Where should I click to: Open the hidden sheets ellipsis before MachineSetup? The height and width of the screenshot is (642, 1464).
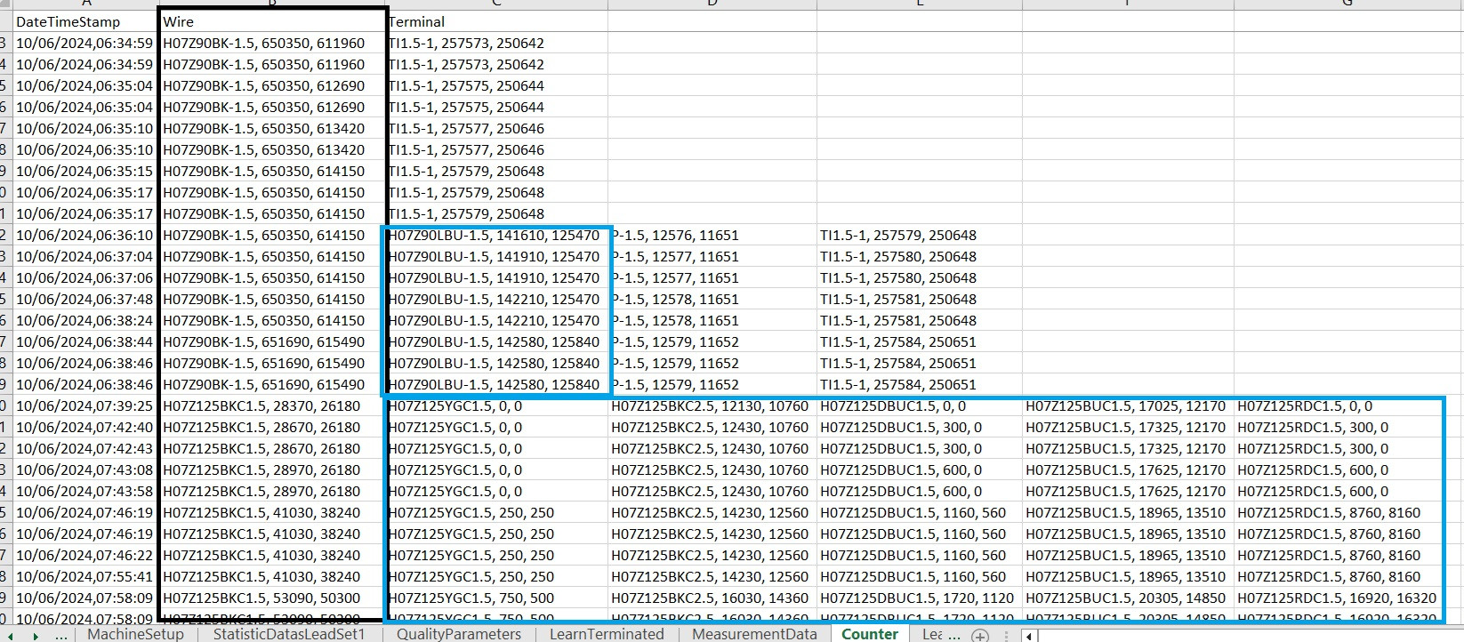pos(60,635)
